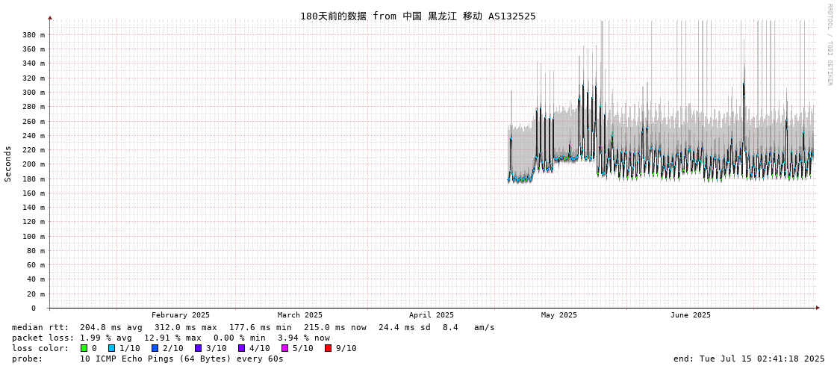The width and height of the screenshot is (837, 369).
Task: Click the probe description line text
Action: coord(181,359)
